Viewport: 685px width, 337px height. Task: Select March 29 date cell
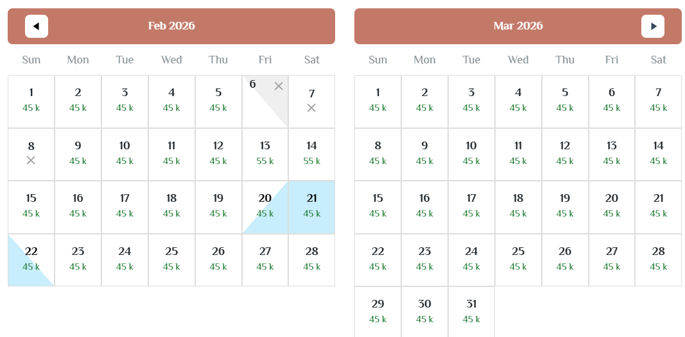[378, 312]
